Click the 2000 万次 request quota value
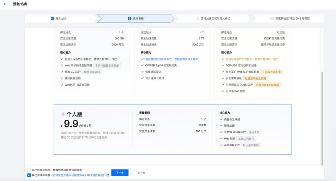 pyautogui.click(x=118, y=45)
